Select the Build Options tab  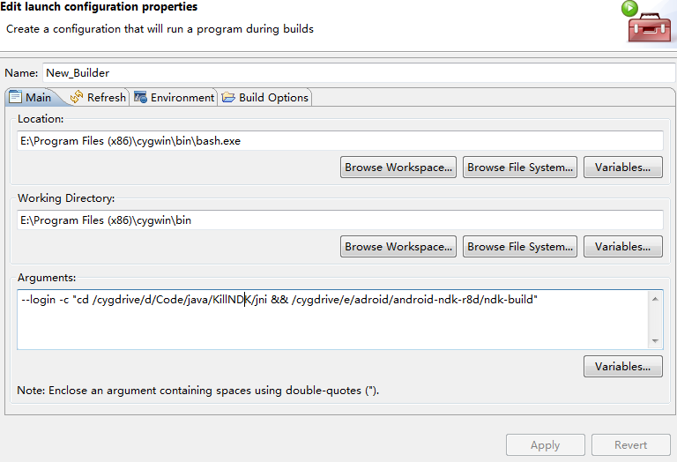273,97
